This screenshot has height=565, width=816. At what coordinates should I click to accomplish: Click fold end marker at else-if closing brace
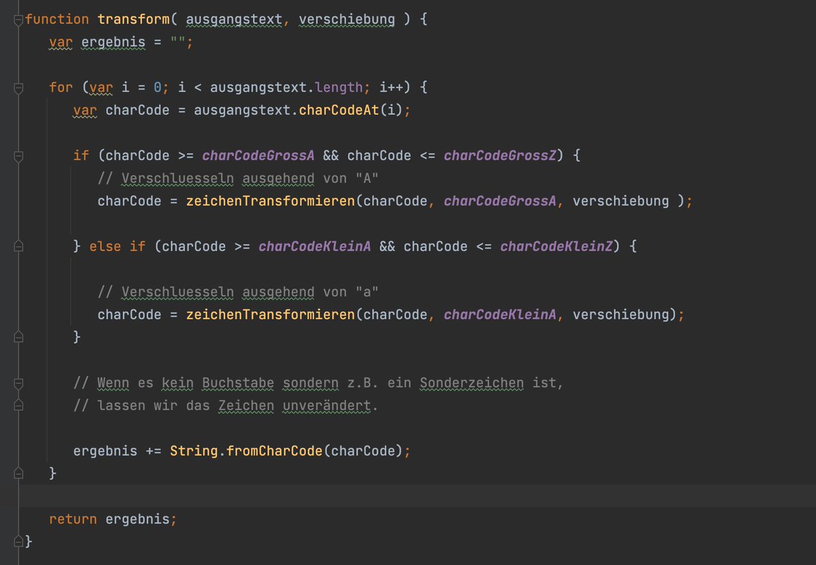click(x=19, y=337)
